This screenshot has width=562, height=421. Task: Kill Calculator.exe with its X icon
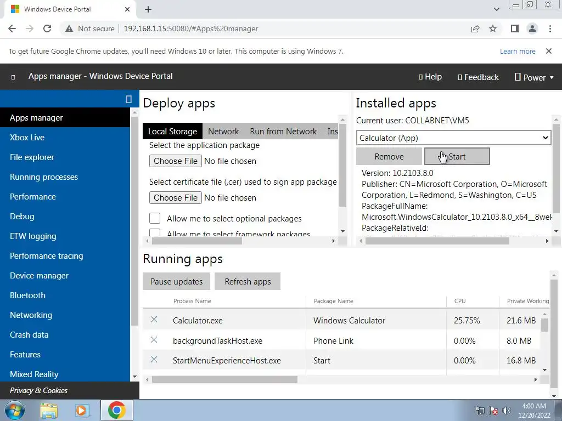[154, 320]
